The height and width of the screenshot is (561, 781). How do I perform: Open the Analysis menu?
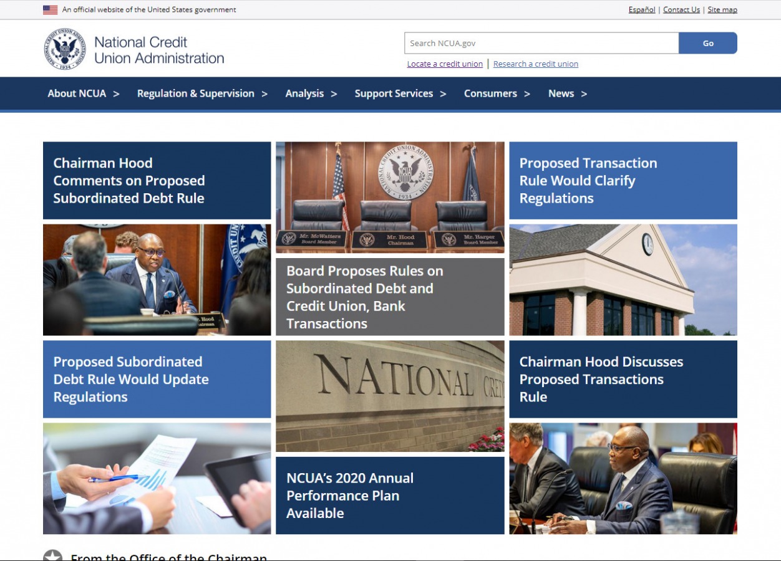pyautogui.click(x=304, y=93)
